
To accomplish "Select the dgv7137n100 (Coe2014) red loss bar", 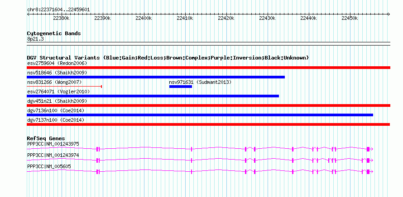I will (x=208, y=124).
